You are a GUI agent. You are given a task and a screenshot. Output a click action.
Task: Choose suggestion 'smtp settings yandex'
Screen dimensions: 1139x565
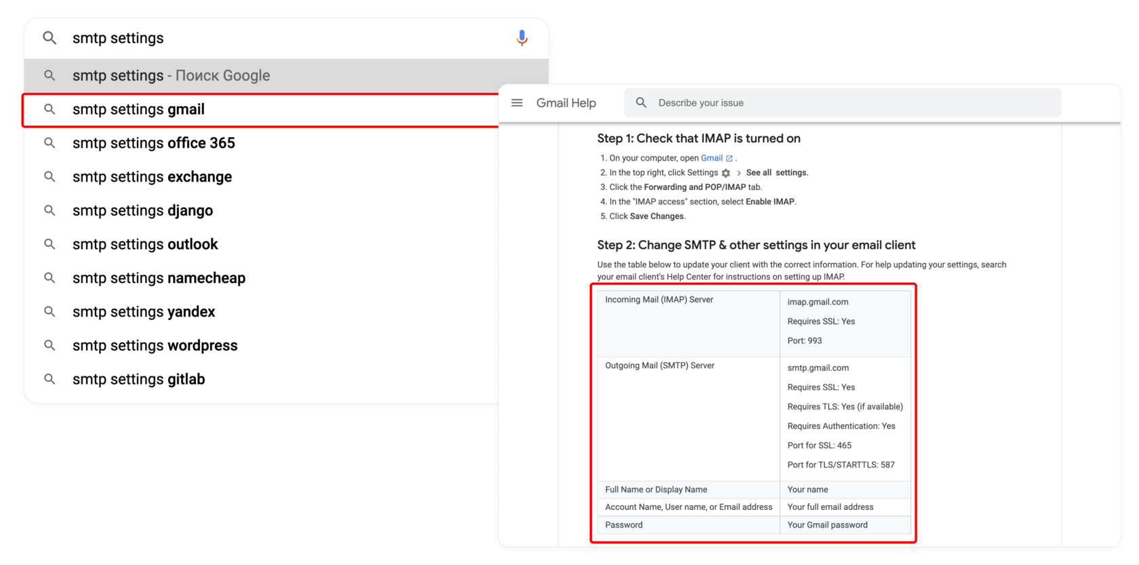point(261,312)
